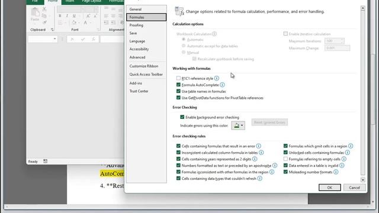Toggle Data entered in a table is invalid

[285, 166]
